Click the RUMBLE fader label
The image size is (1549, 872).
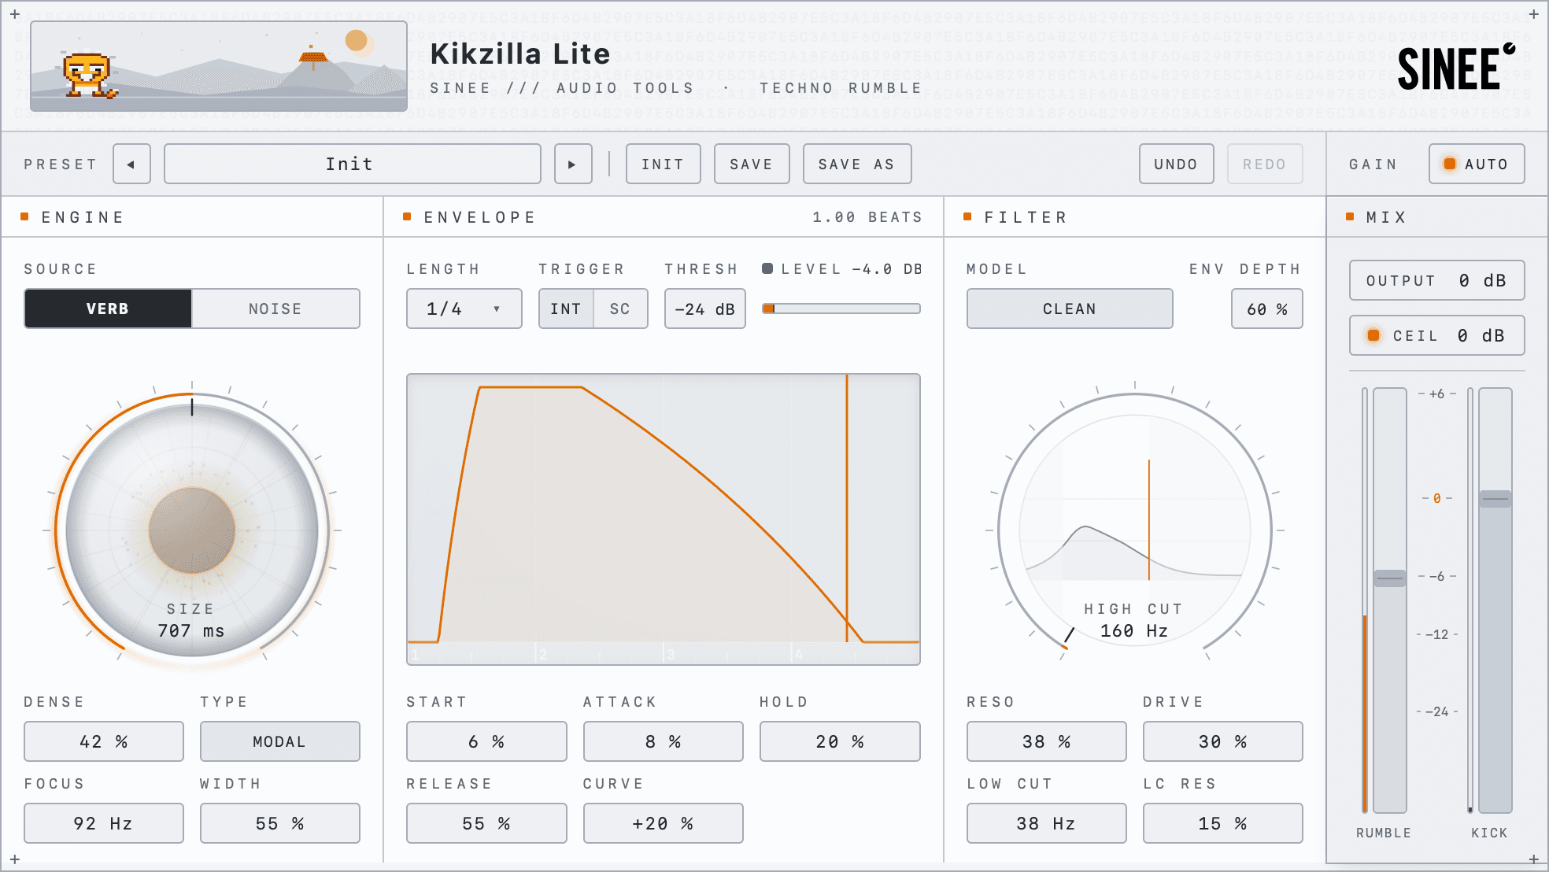[1384, 833]
